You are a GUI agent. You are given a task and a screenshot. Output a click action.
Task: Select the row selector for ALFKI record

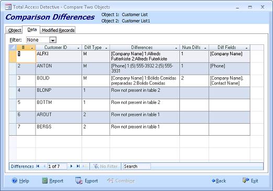pyautogui.click(x=13, y=56)
